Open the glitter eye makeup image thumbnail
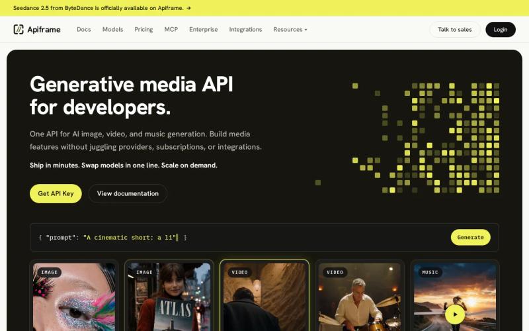Screen dimensions: 529x331 [x=74, y=297]
